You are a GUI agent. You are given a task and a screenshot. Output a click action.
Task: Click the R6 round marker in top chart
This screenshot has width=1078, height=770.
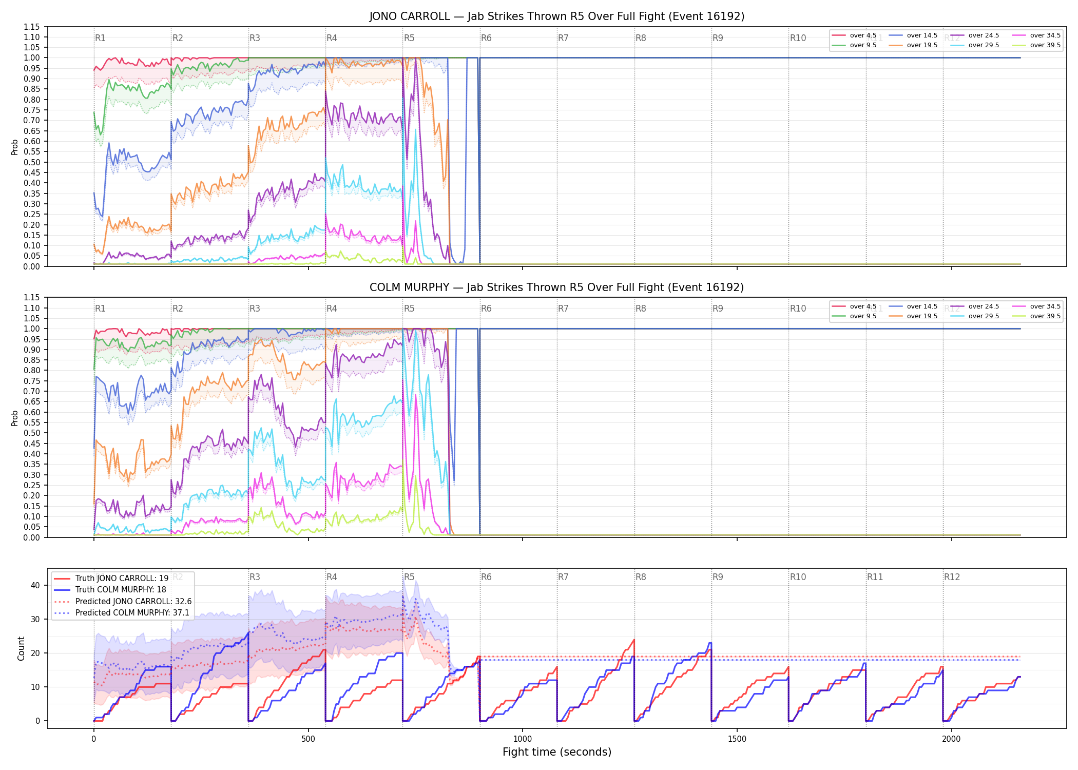click(486, 38)
